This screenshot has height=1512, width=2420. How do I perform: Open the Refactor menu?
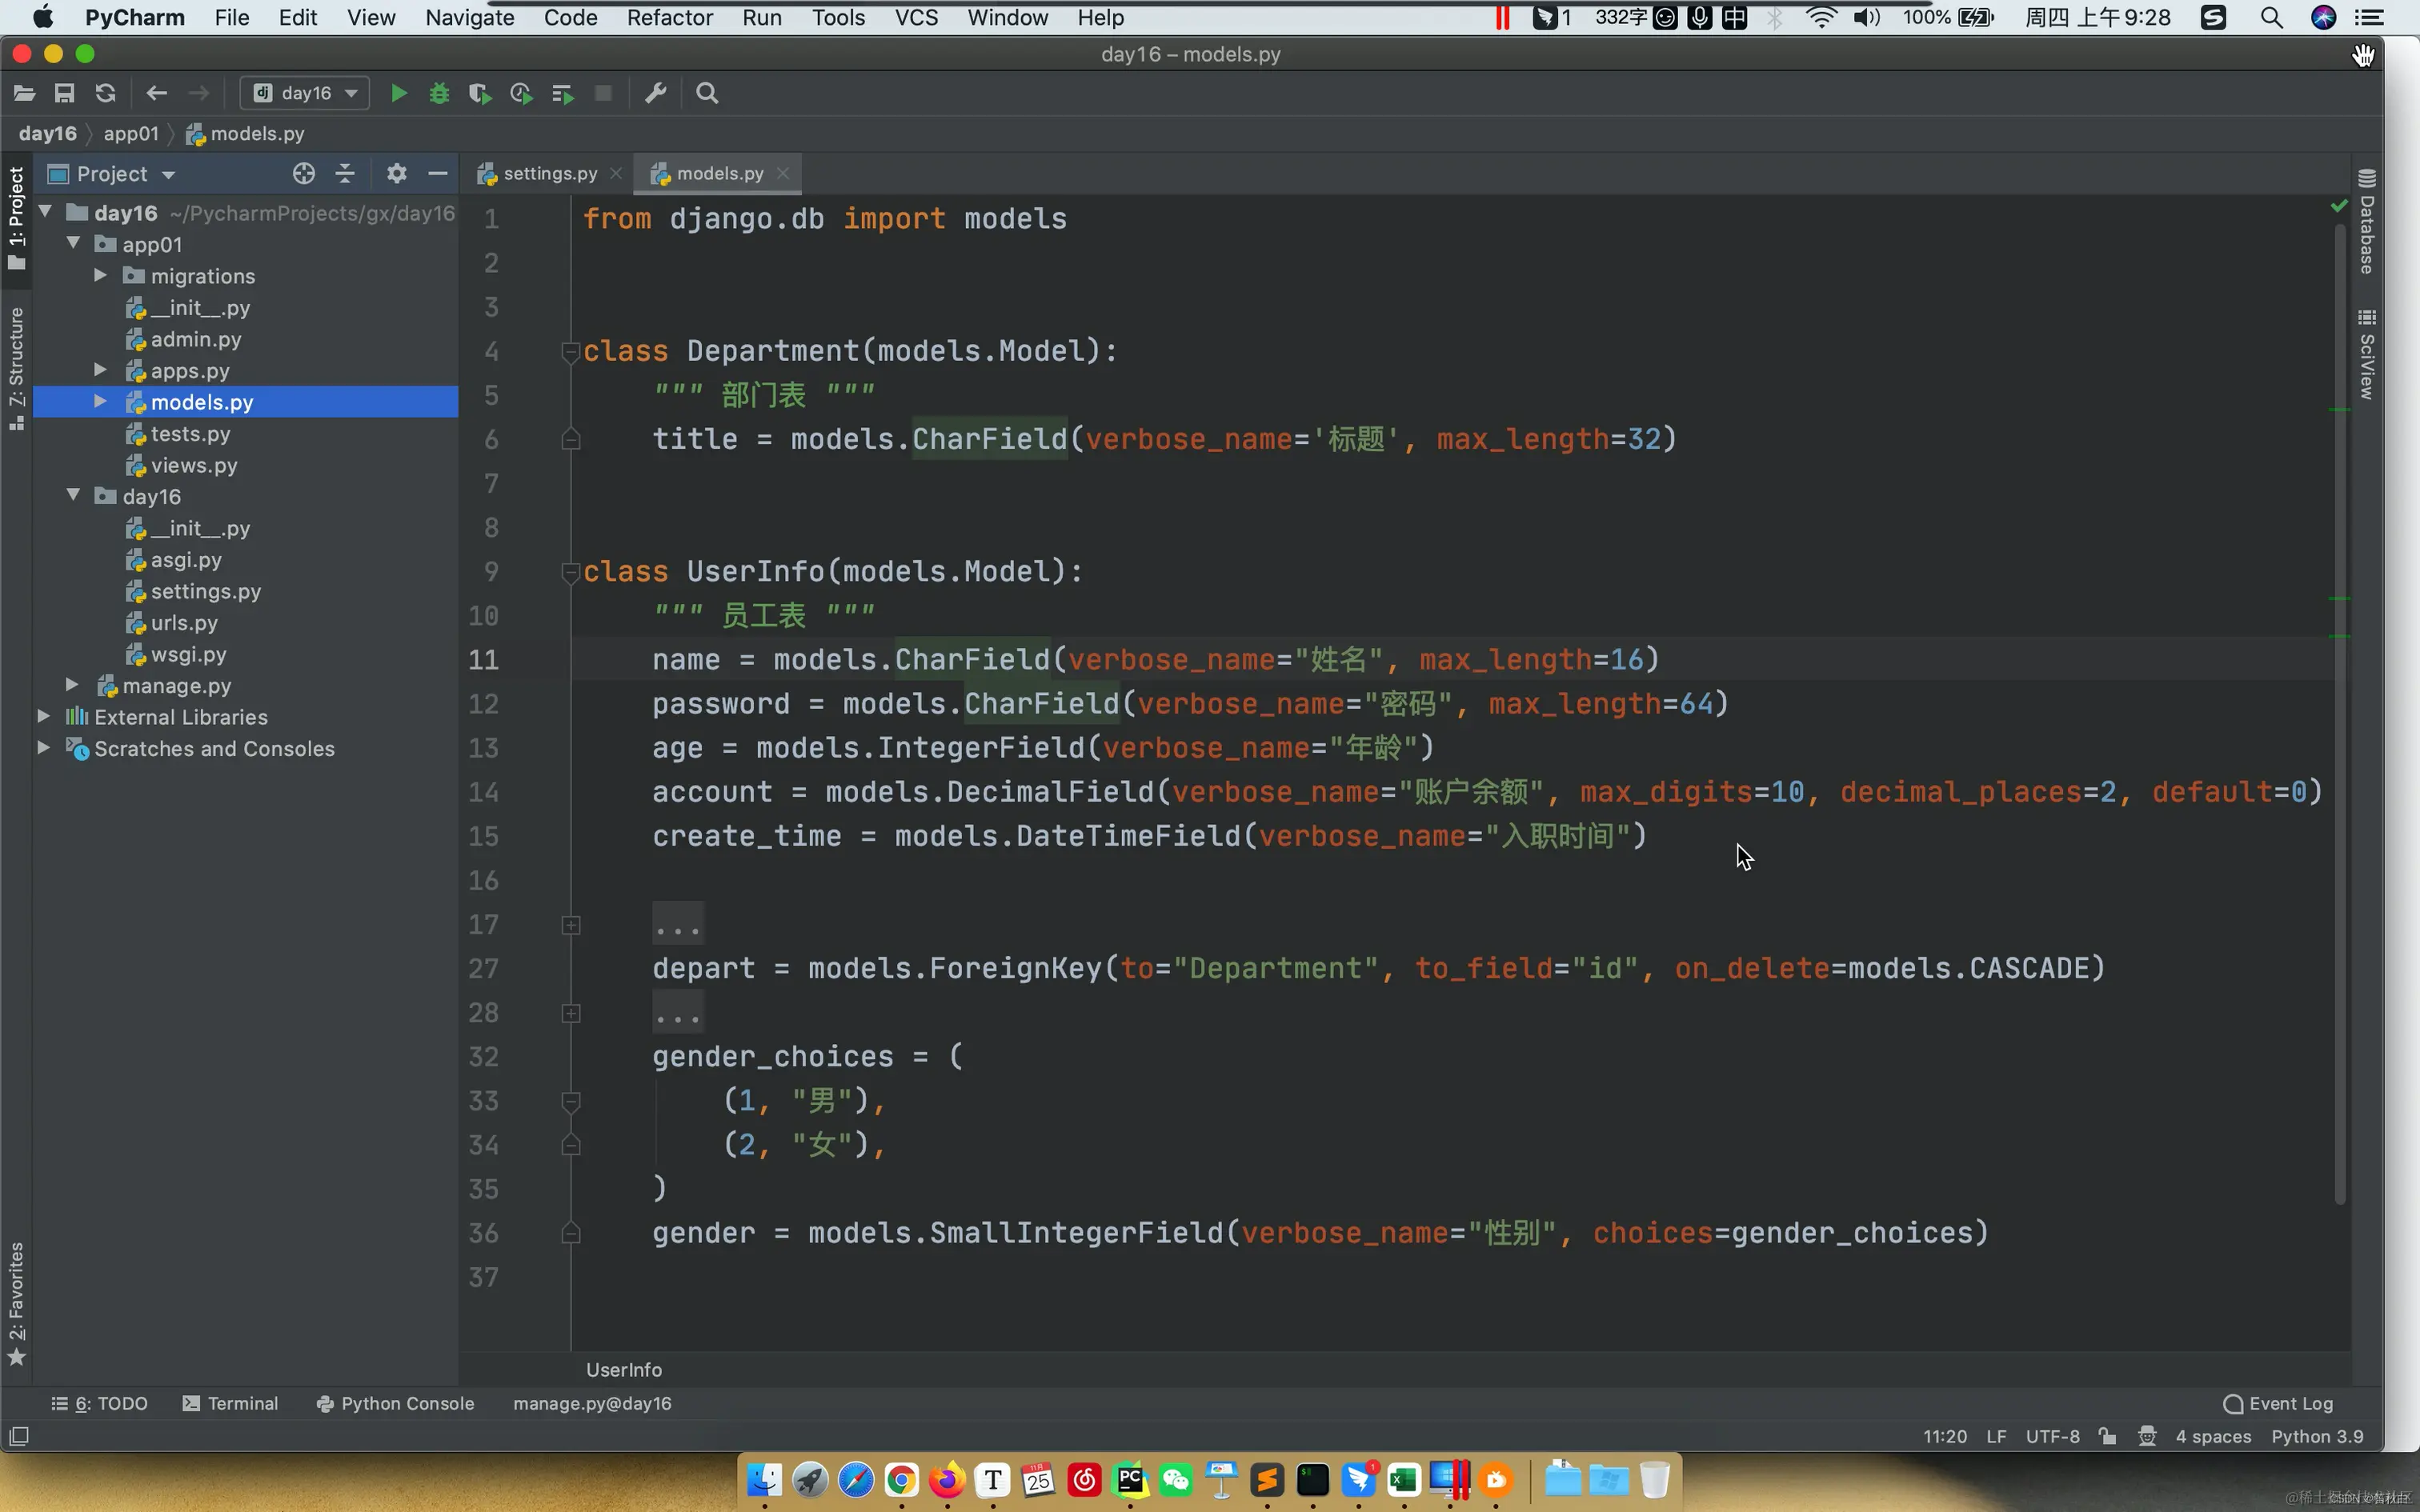[x=669, y=18]
